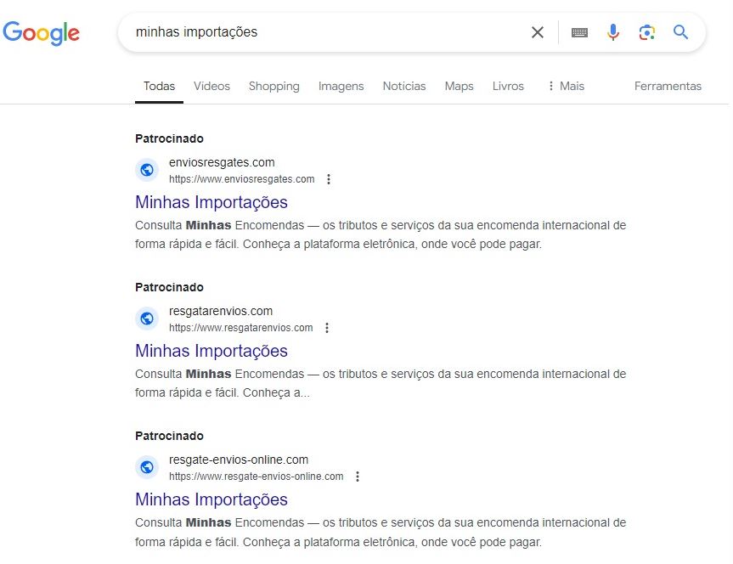
Task: Click the globe favicon of resgate-envios-online.com
Action: [x=147, y=467]
